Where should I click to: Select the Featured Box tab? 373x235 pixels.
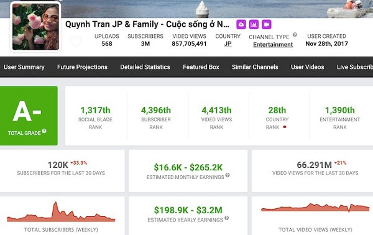point(201,67)
